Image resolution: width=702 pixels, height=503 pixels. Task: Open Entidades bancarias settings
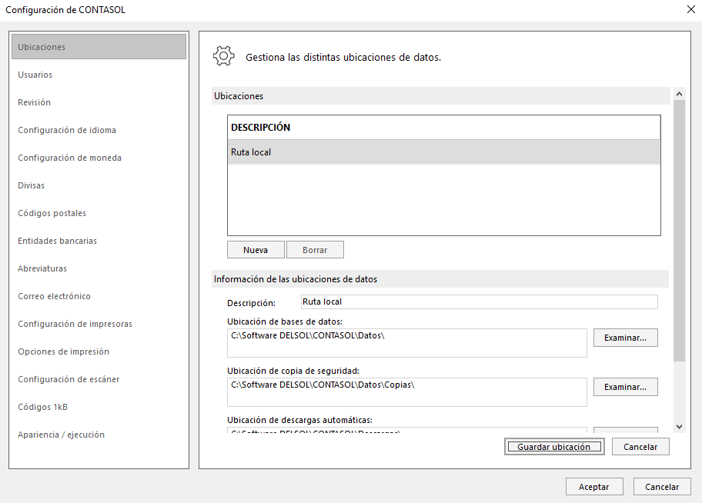(x=57, y=241)
